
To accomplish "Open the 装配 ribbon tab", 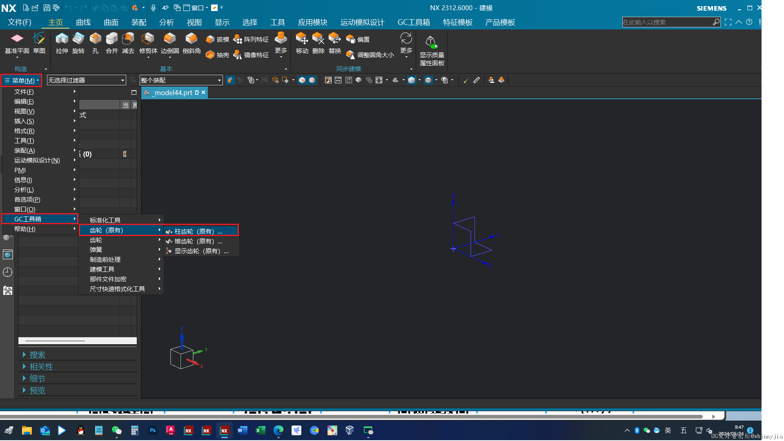I will coord(139,22).
